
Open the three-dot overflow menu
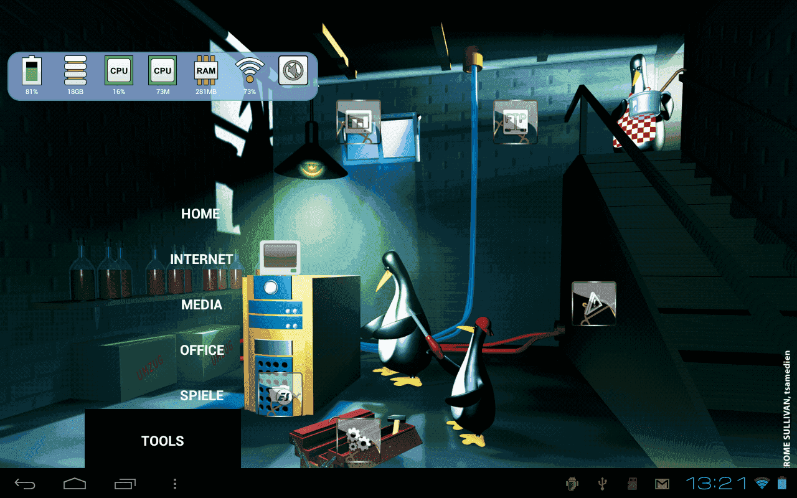point(175,483)
